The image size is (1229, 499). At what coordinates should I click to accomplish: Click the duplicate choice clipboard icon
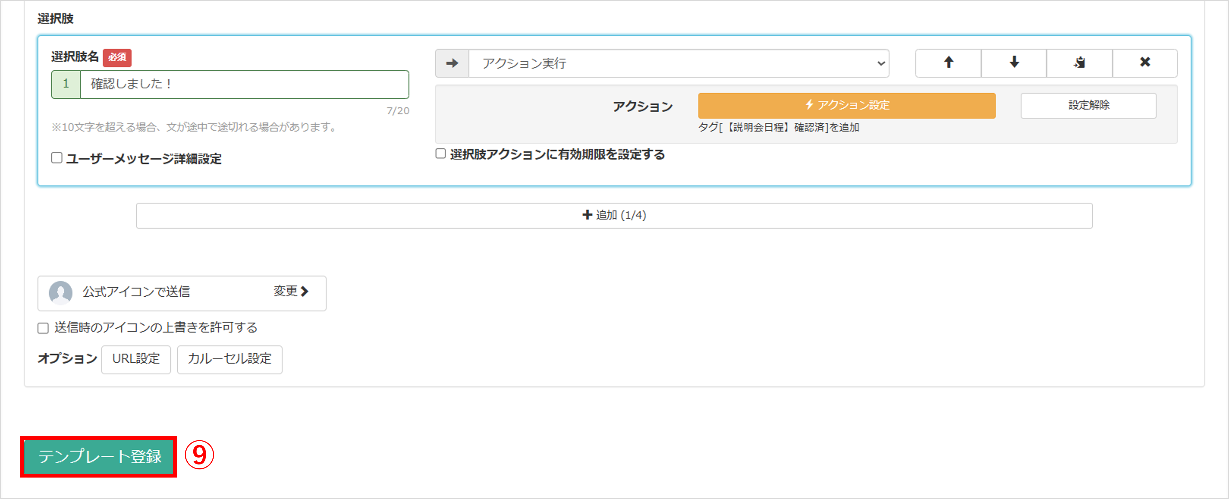coord(1079,63)
